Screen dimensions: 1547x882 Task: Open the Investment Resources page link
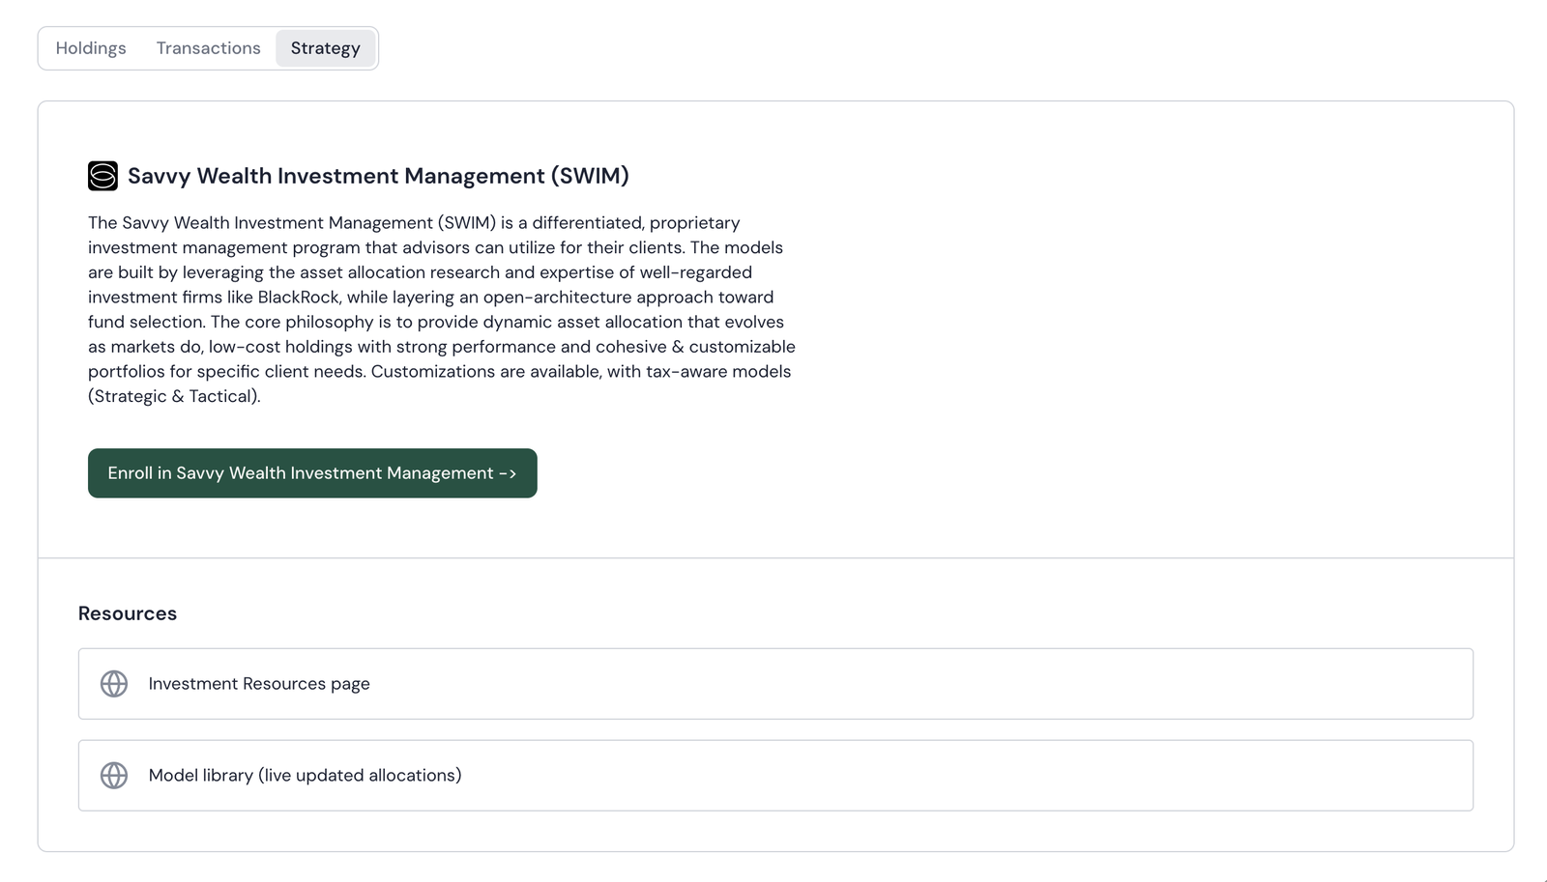775,684
